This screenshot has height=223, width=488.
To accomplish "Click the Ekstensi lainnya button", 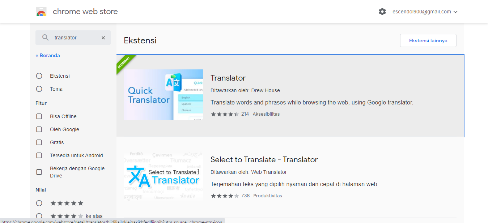I will pyautogui.click(x=428, y=40).
